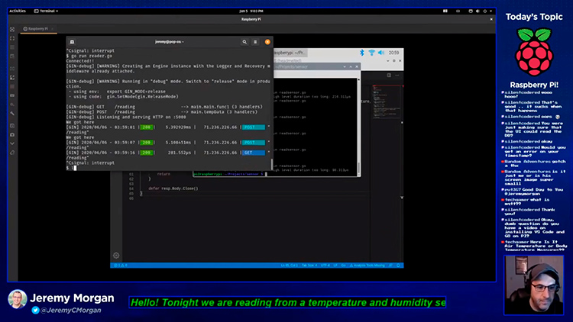Click the VS Code minimap preview

click(x=387, y=101)
